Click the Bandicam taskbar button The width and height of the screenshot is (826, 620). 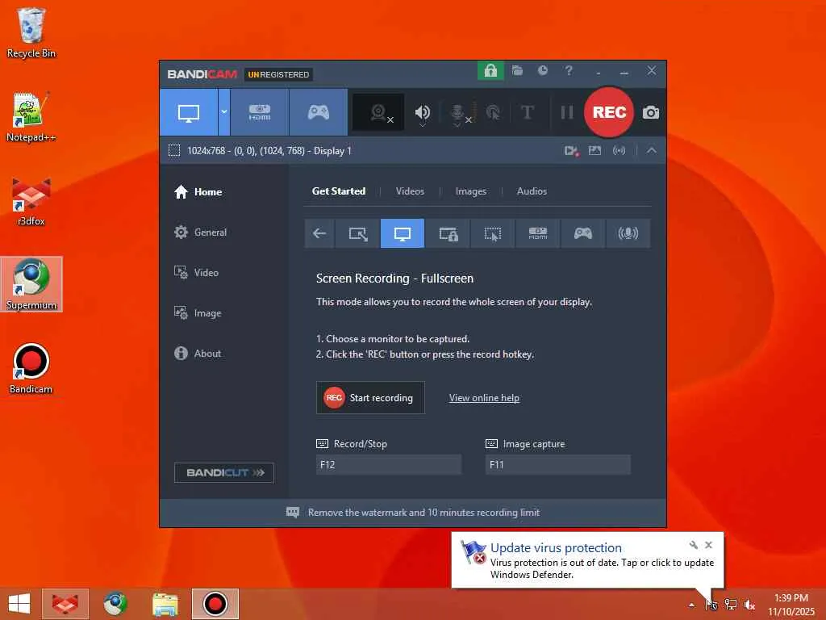coord(215,604)
